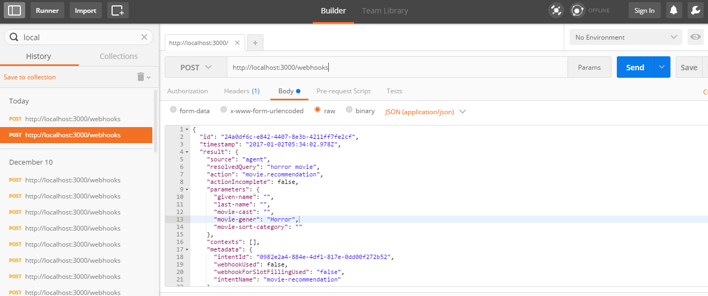Open the Pre-request Script tab
The image size is (708, 296).
343,91
